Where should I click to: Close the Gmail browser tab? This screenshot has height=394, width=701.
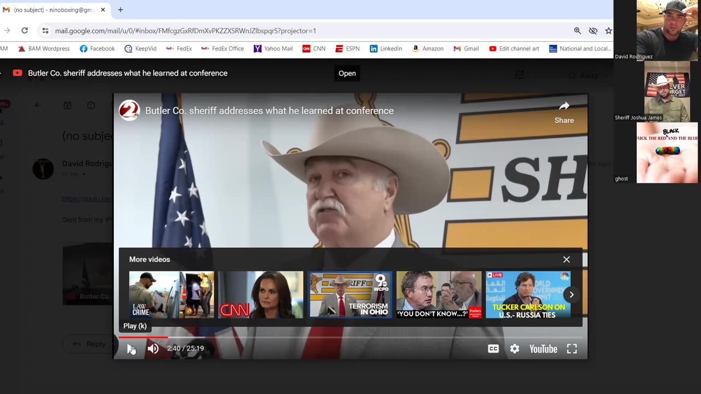click(102, 10)
